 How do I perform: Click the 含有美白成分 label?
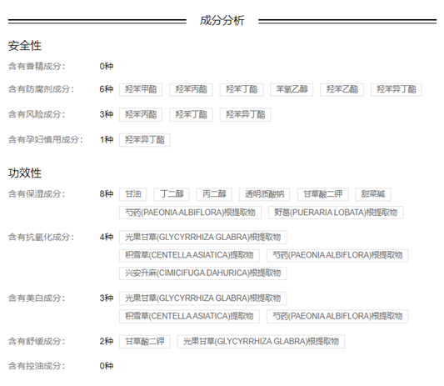coord(37,298)
